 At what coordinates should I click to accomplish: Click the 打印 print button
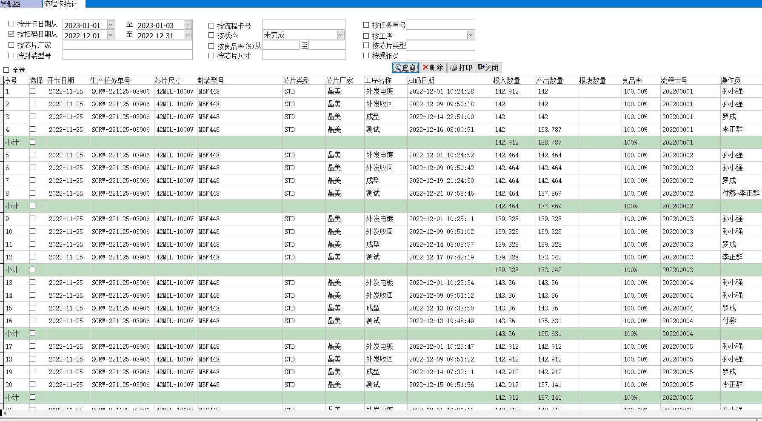click(x=461, y=68)
